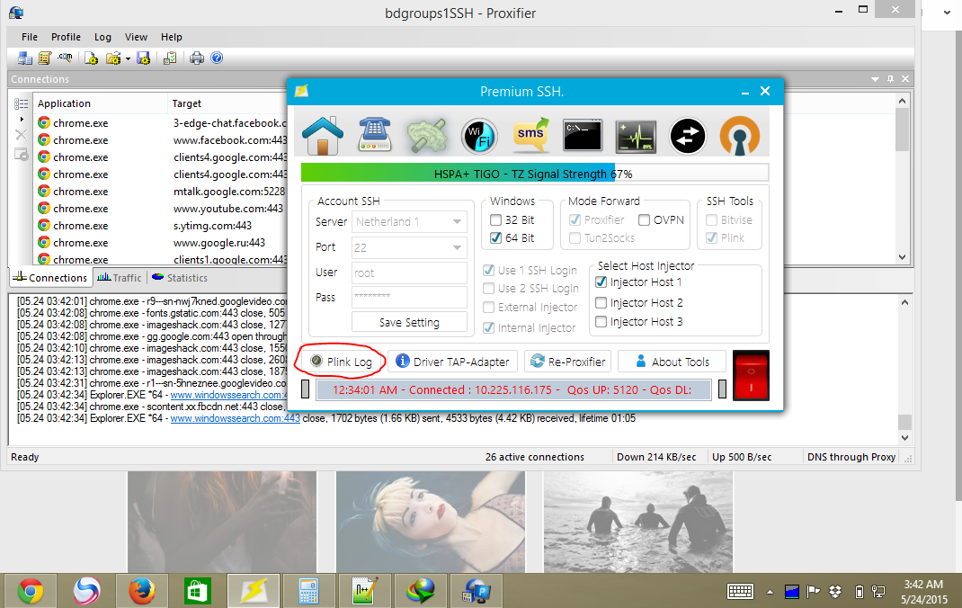962x608 pixels.
Task: Click the blonde woman photo thumbnail
Action: click(431, 522)
